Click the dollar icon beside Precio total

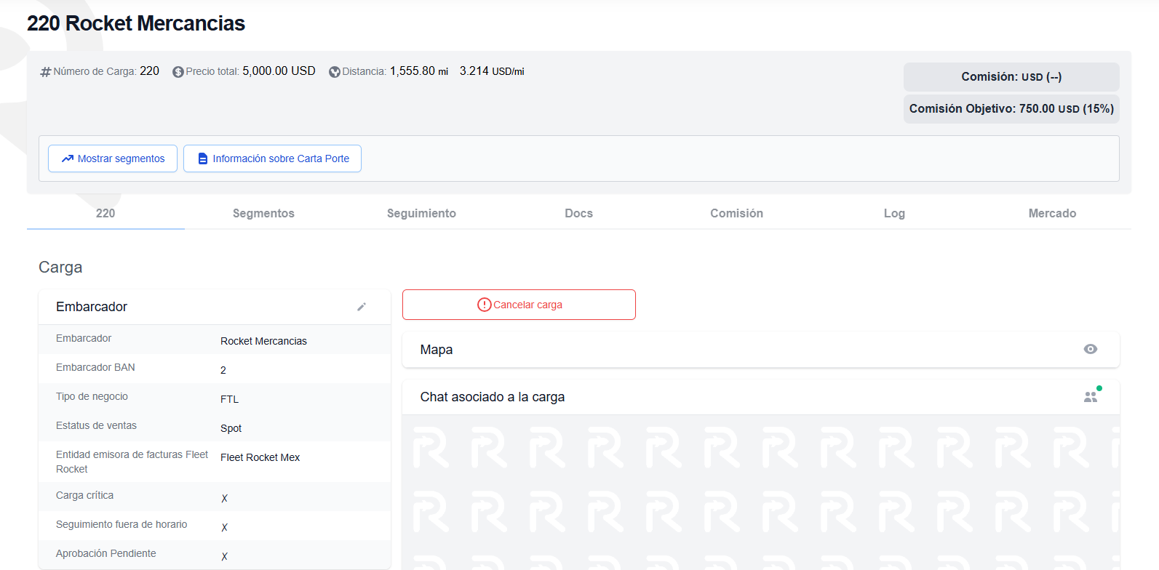click(178, 72)
